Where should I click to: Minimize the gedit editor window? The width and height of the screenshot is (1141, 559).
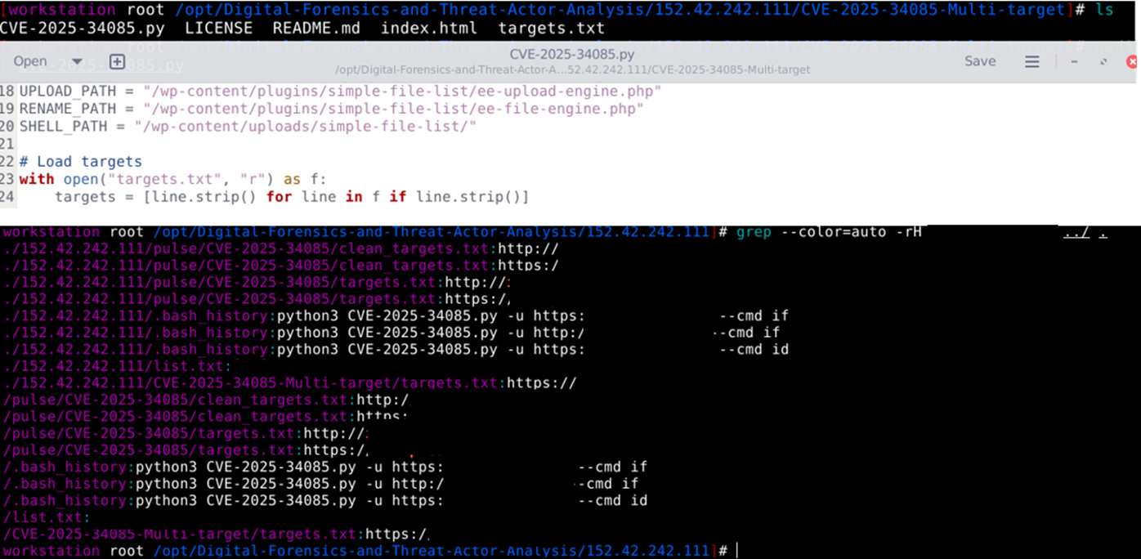click(1074, 62)
